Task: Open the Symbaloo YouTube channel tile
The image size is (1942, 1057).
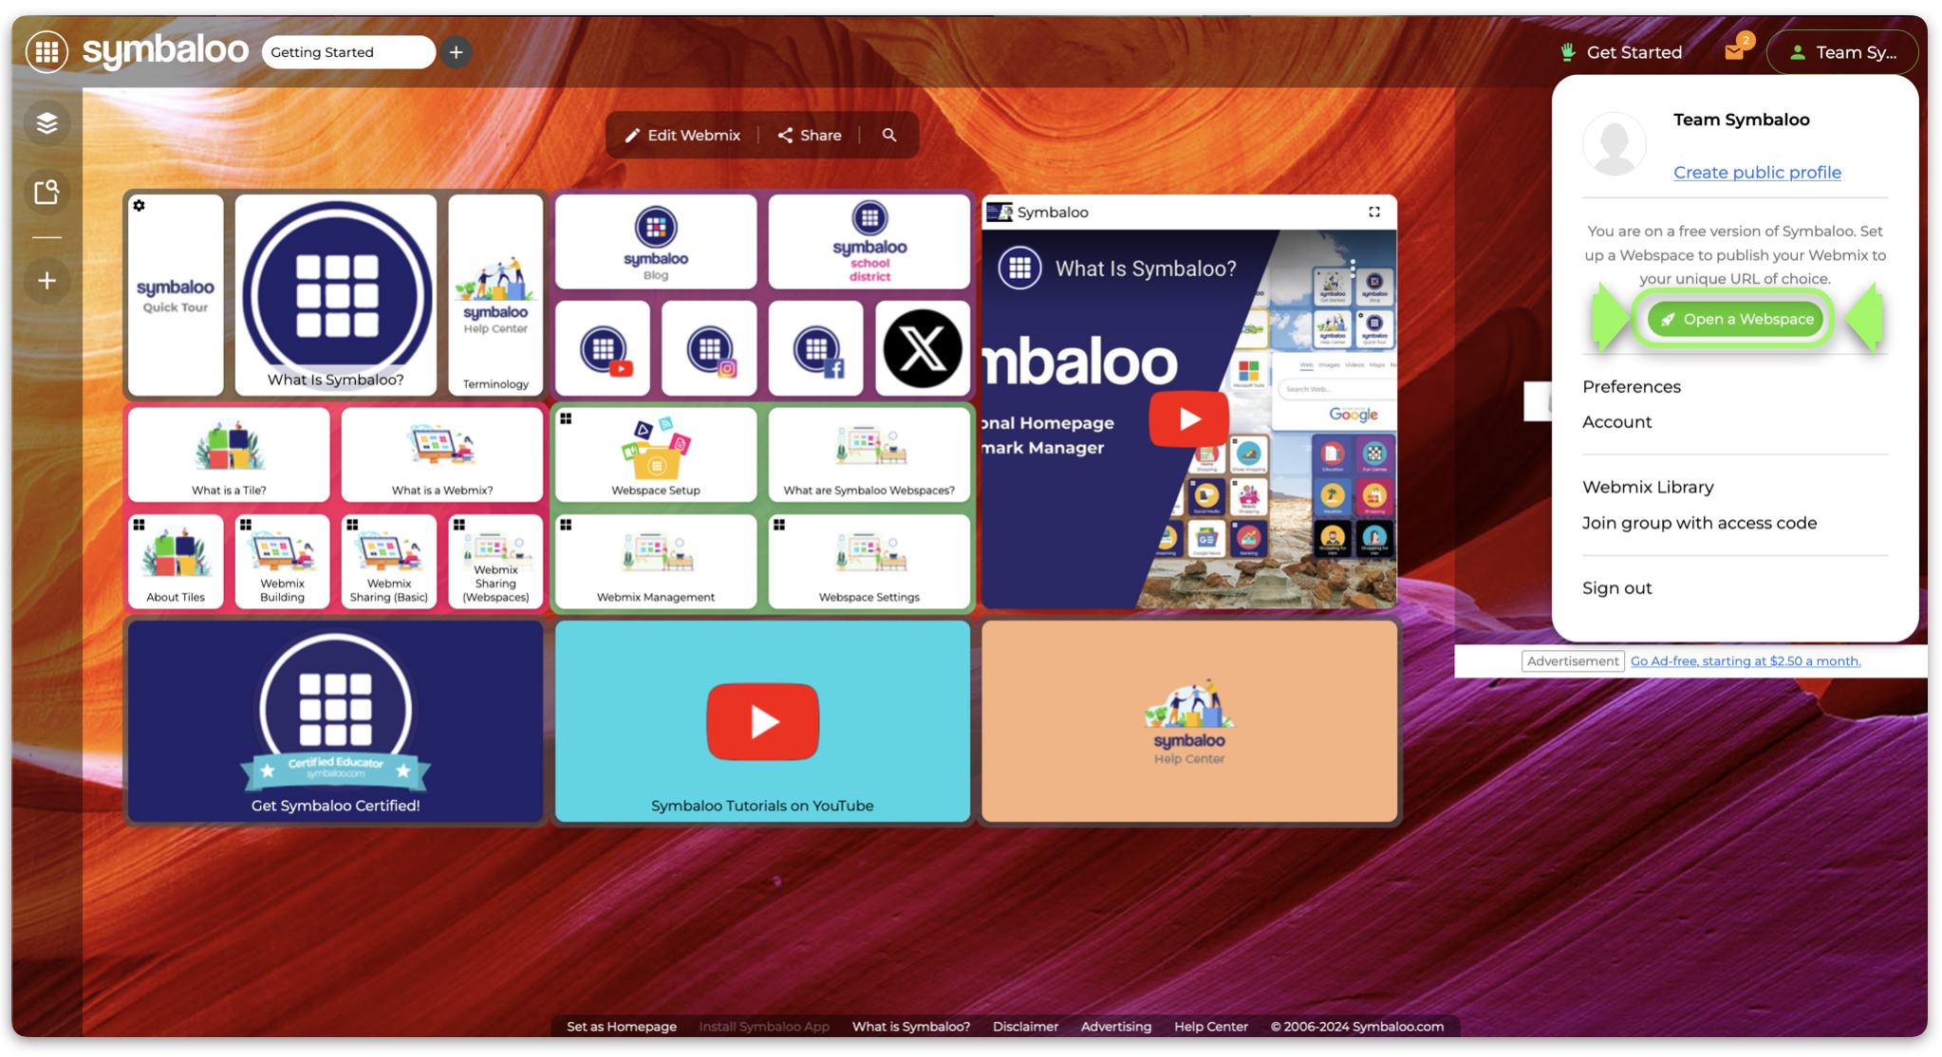Action: point(603,348)
